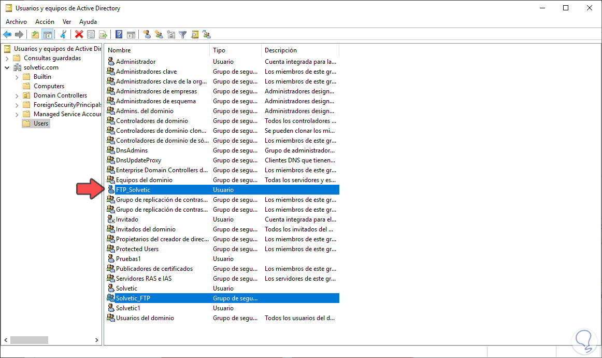Click the add-to-group toolbar icon

(207, 35)
